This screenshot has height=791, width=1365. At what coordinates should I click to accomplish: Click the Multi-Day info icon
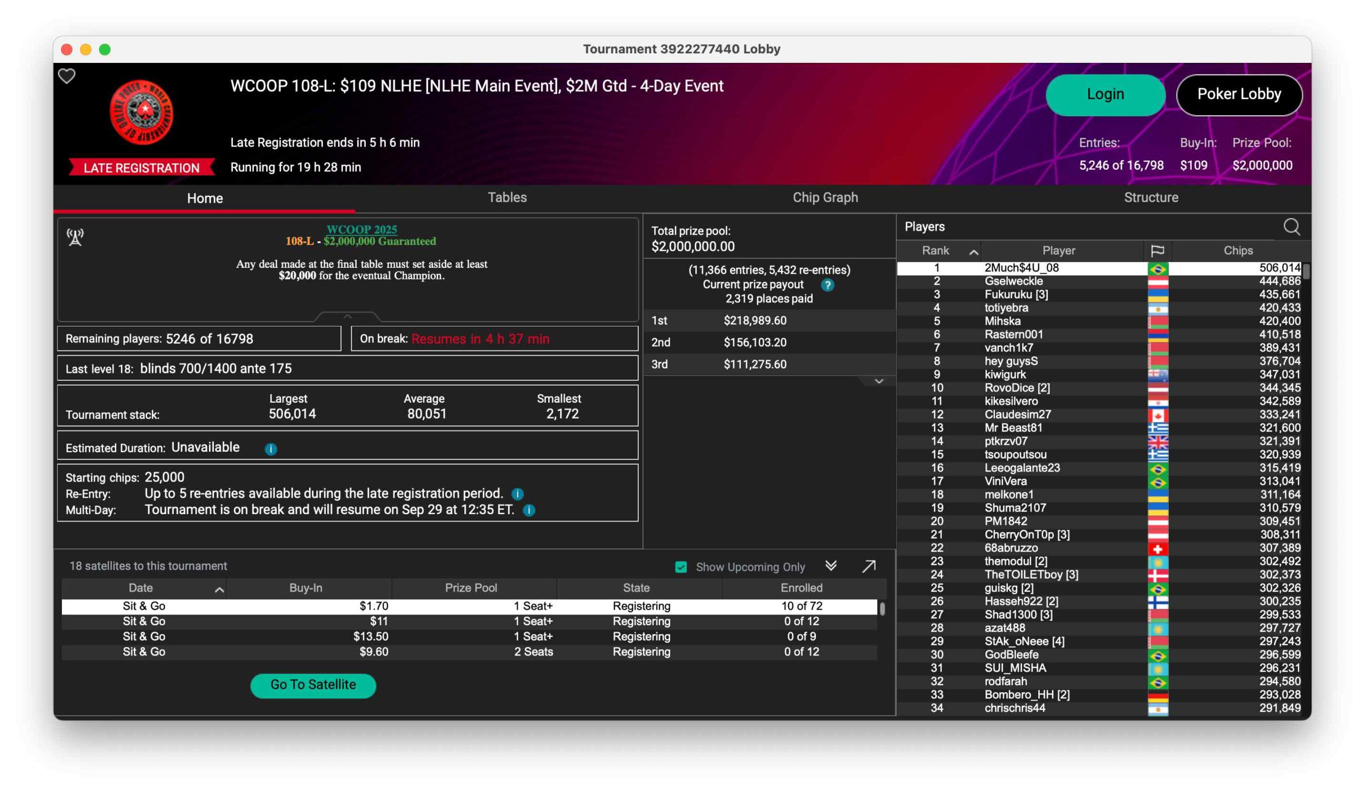(529, 510)
